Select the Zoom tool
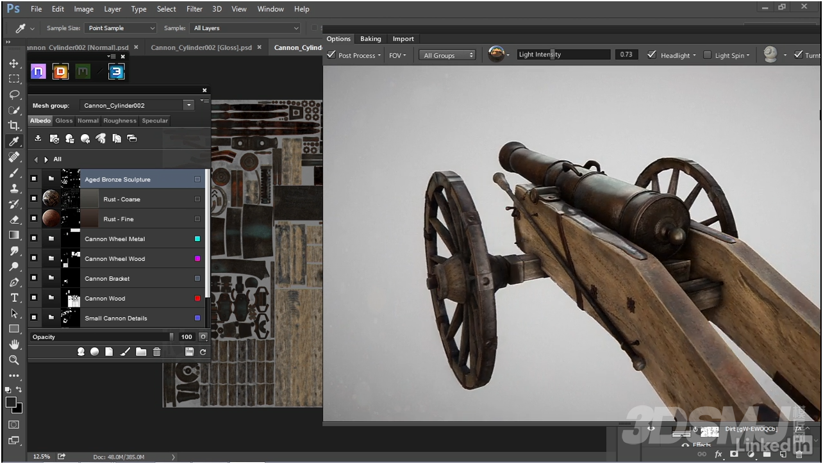 [x=13, y=360]
